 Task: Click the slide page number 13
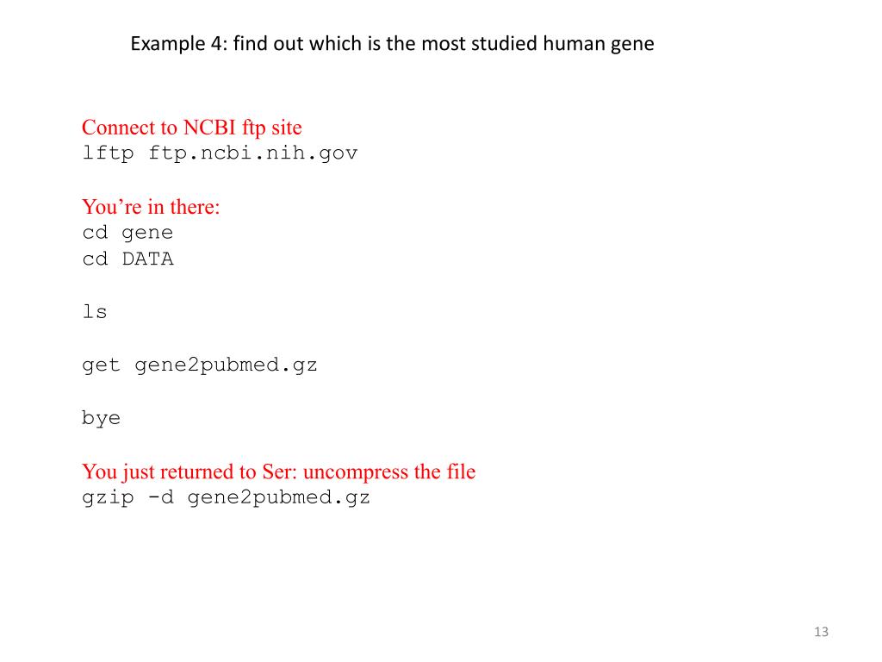pyautogui.click(x=821, y=632)
